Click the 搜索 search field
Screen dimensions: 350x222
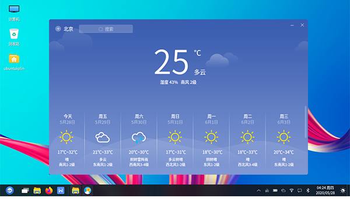[106, 29]
